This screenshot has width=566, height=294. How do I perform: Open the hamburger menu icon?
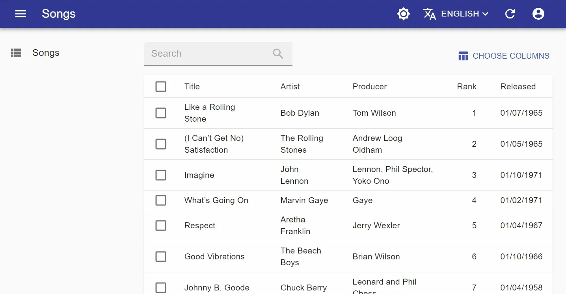[20, 14]
